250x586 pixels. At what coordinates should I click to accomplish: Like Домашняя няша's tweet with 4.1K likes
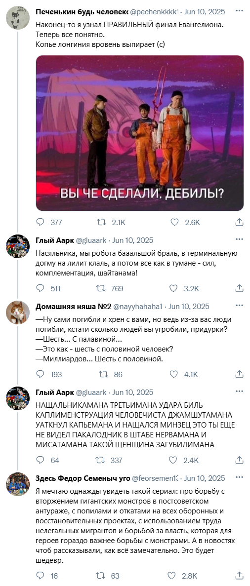point(173,374)
